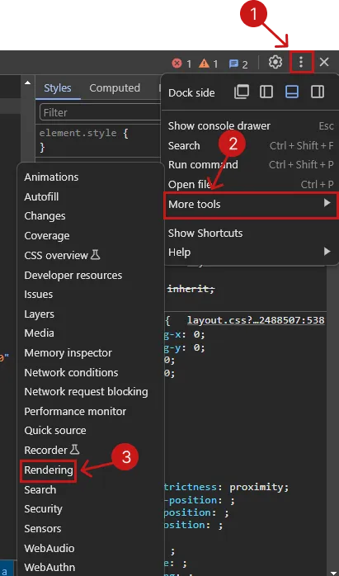Open the three-dot customize menu

pos(301,62)
